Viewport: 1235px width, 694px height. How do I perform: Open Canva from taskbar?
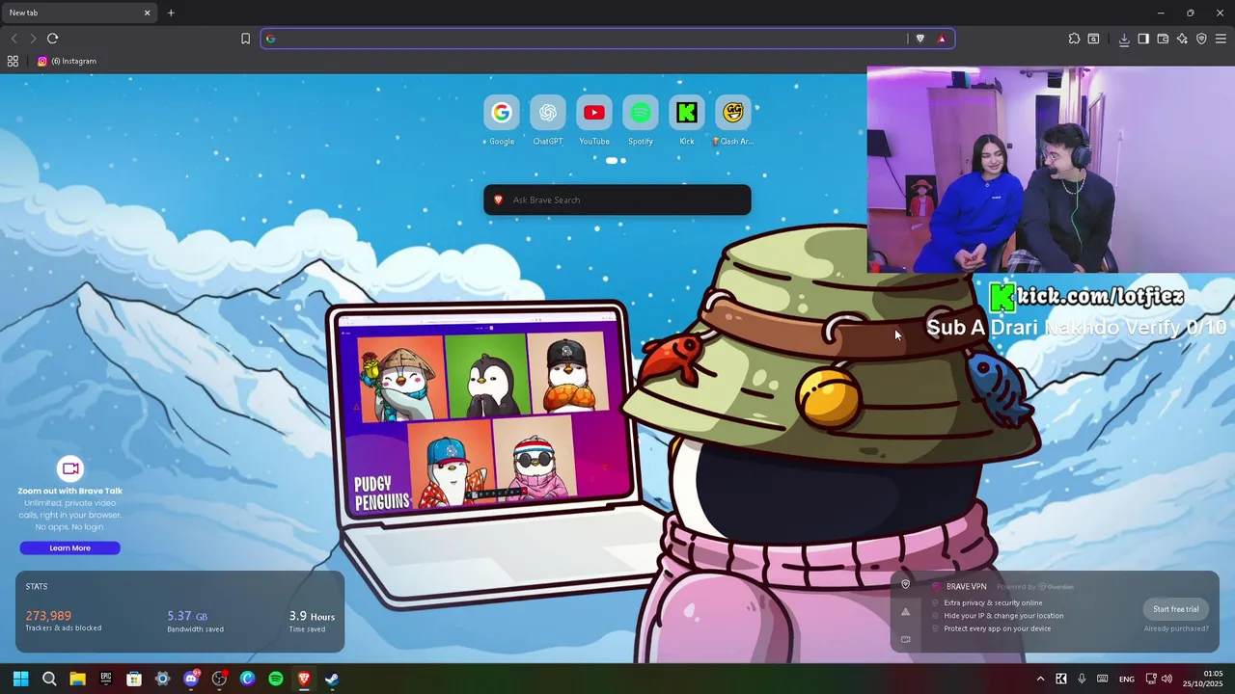point(247,679)
